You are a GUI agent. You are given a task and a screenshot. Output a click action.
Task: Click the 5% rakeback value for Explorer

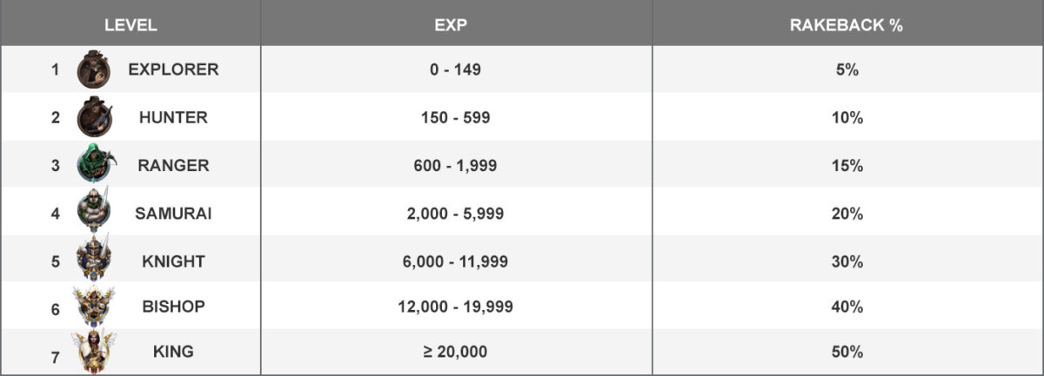pos(847,70)
